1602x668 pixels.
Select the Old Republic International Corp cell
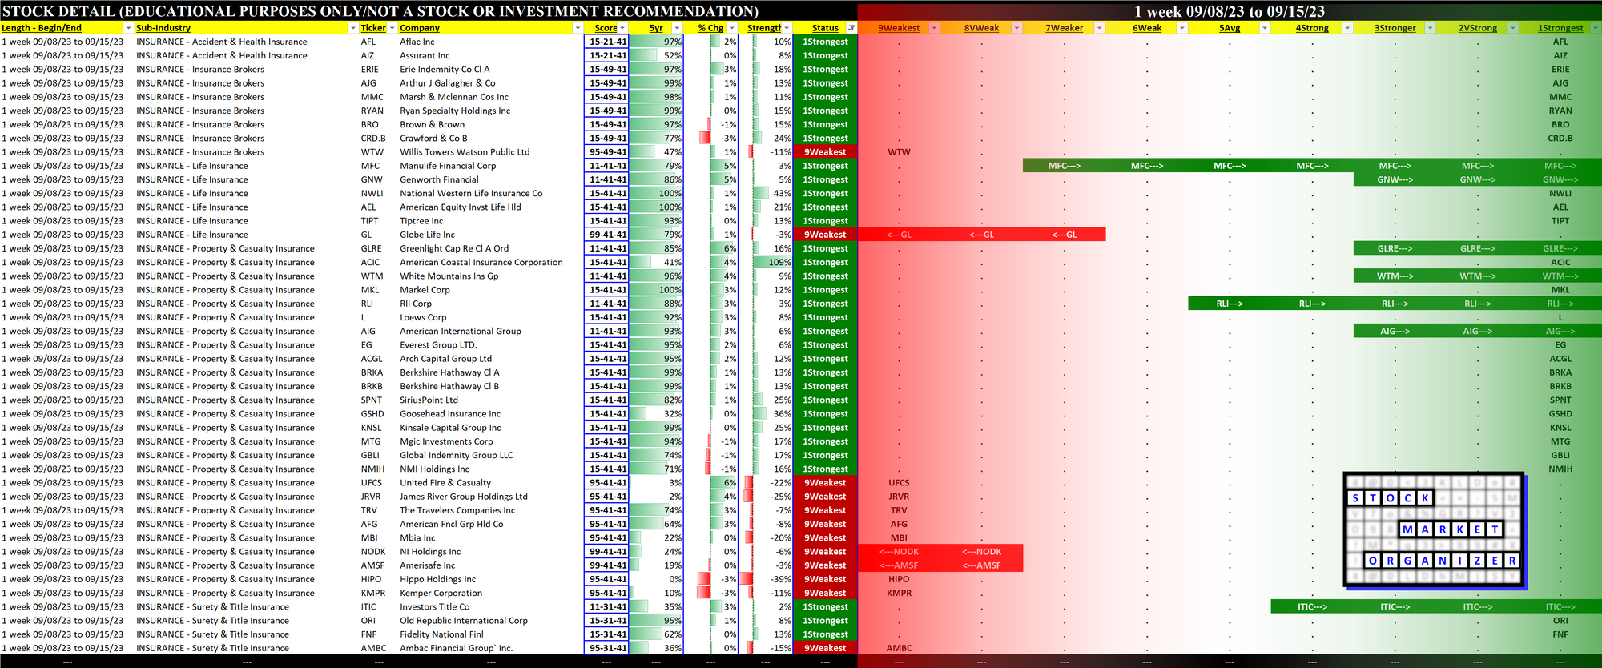(491, 621)
